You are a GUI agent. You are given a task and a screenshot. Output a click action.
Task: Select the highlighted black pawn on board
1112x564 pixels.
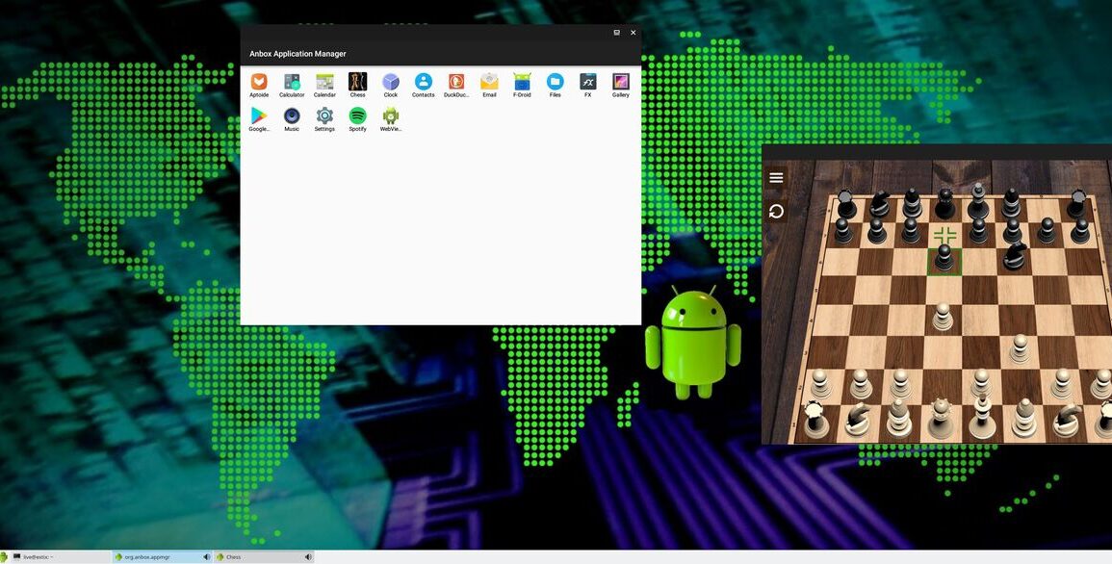[x=944, y=258]
